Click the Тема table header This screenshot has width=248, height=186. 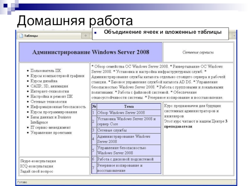[129, 106]
